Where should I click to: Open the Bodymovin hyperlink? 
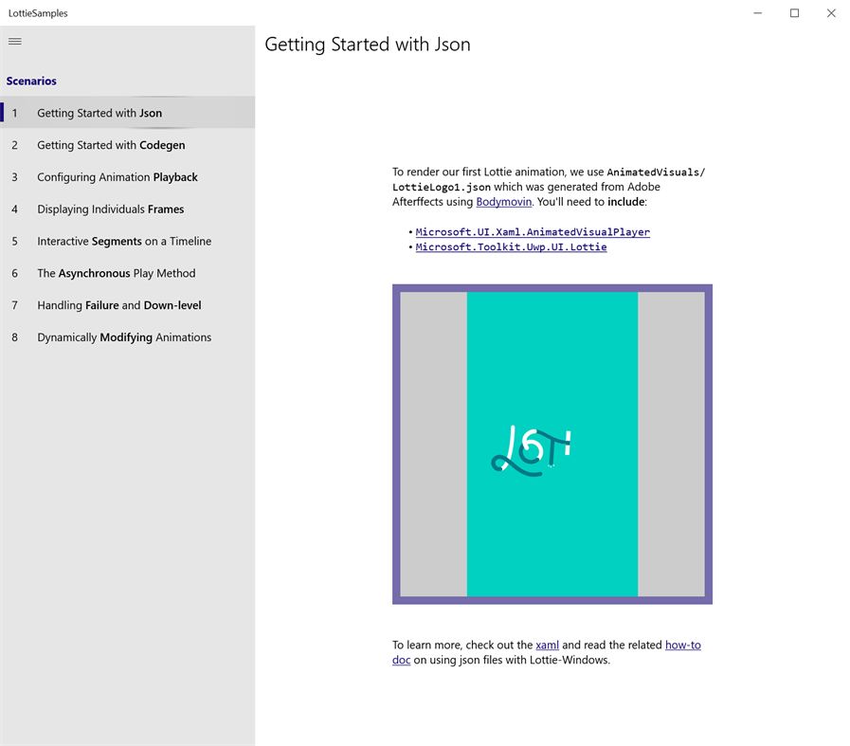[x=503, y=201]
